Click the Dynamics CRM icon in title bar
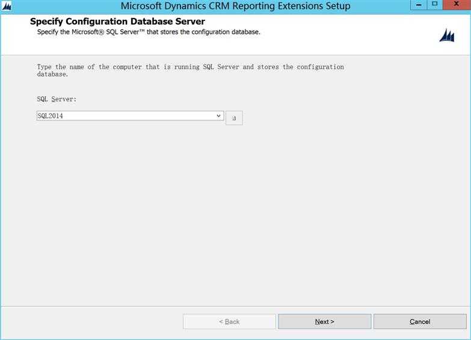This screenshot has height=340, width=471. (x=6, y=6)
